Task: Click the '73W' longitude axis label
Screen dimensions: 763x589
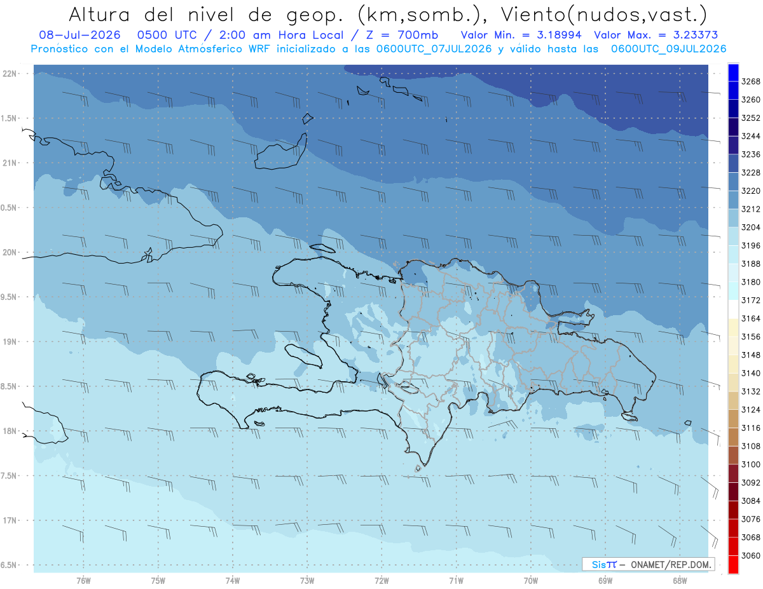Action: 307,580
